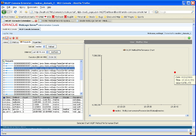Click the green status indicator icon

click(x=189, y=38)
